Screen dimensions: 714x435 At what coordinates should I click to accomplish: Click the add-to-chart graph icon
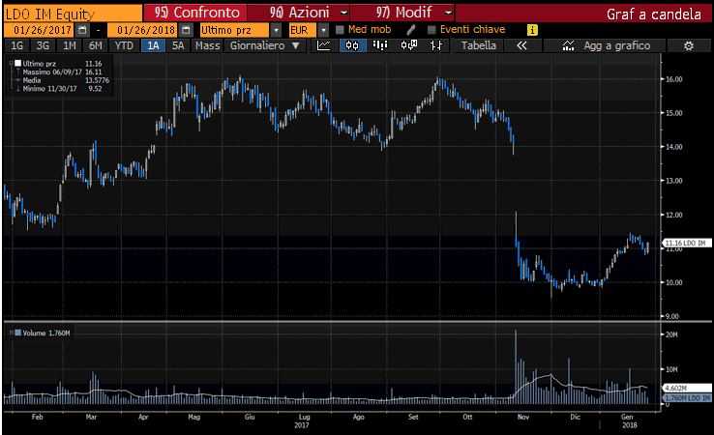tap(568, 45)
